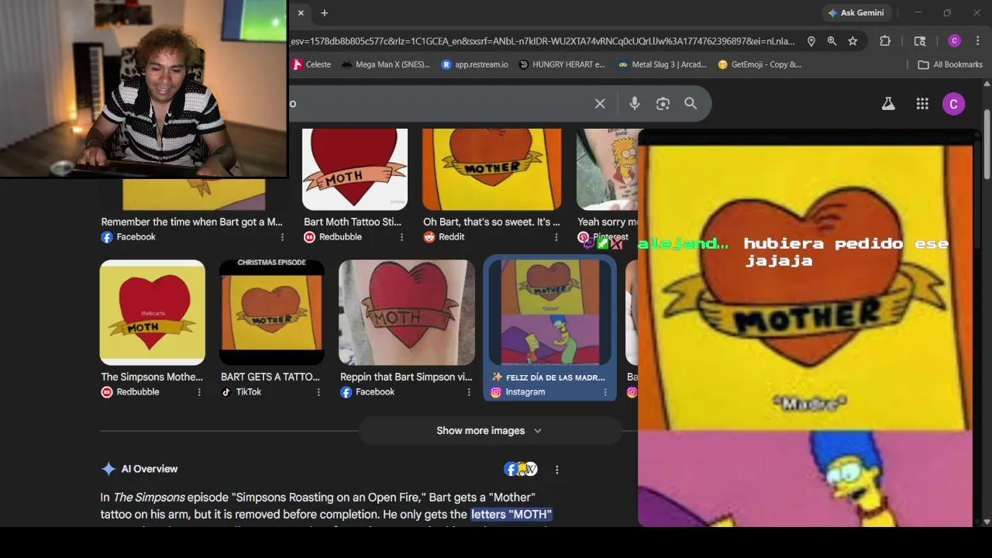Image resolution: width=992 pixels, height=558 pixels.
Task: Expand Show more images
Action: tap(489, 430)
